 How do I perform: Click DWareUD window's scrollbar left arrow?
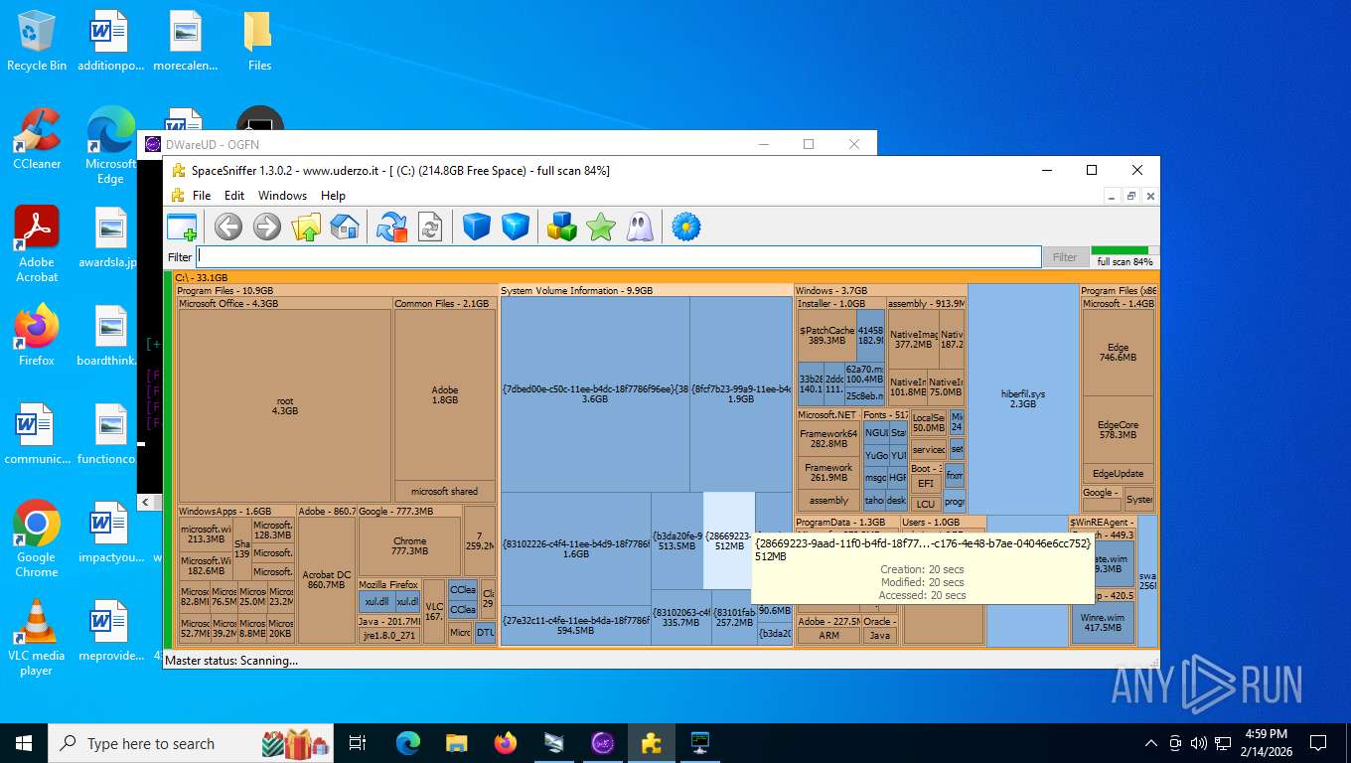(x=145, y=503)
